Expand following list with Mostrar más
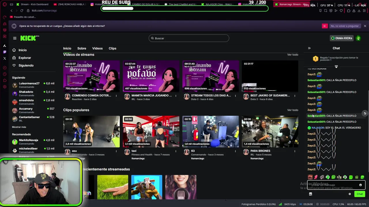Image resolution: width=369 pixels, height=207 pixels. click(19, 127)
